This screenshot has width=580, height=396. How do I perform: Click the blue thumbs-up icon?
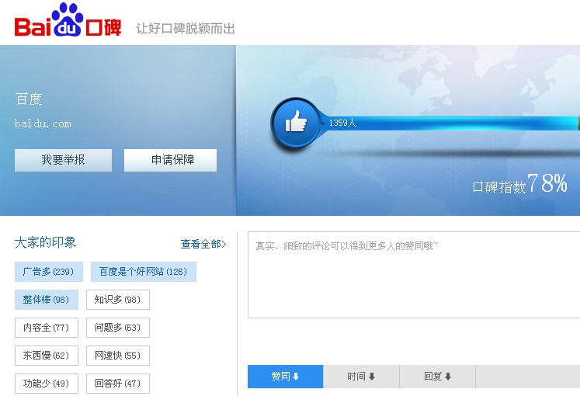point(296,123)
